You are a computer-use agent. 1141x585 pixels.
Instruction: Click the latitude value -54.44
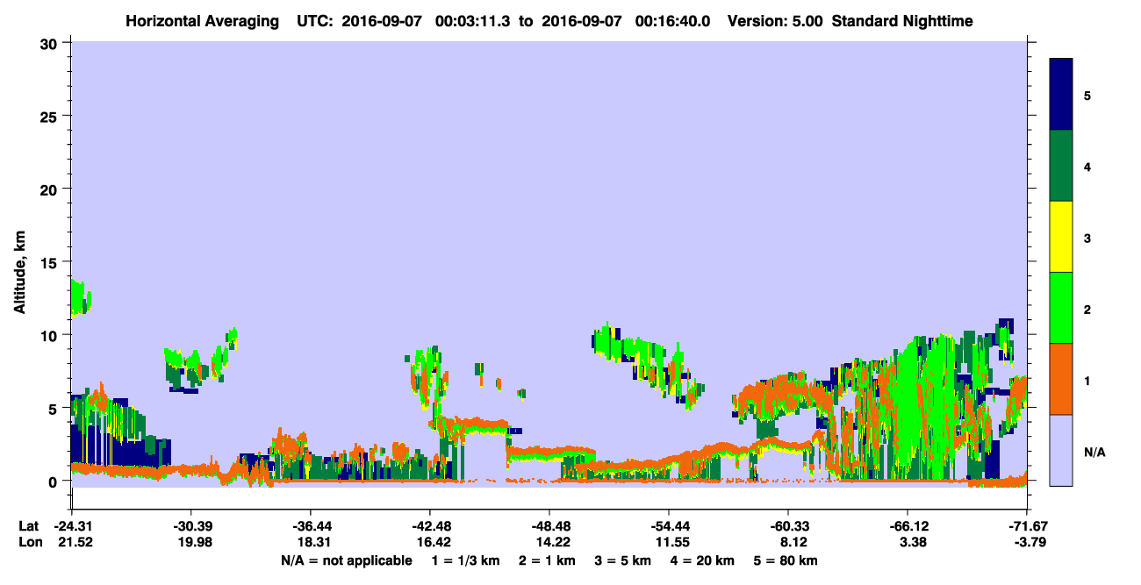pos(668,526)
